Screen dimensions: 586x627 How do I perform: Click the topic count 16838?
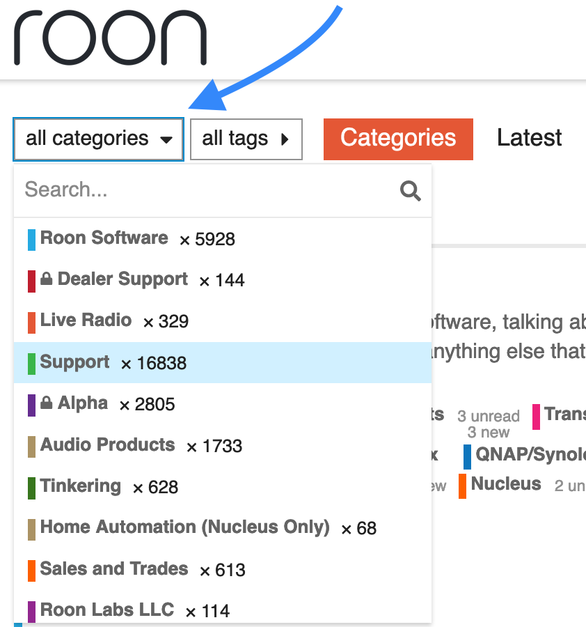tap(161, 363)
